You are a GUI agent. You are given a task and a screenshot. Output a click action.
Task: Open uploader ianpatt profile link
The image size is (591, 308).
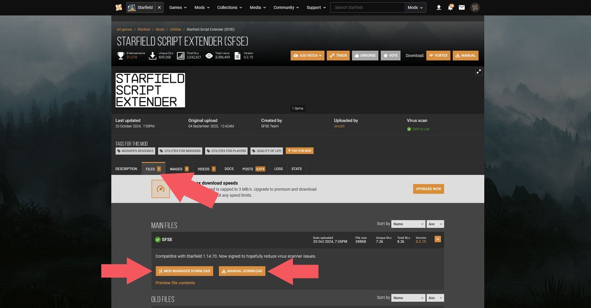pos(339,126)
